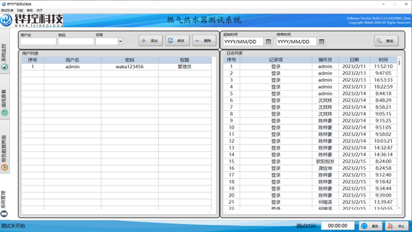
Task: Select log time 14:32:47
Action: (x=383, y=148)
